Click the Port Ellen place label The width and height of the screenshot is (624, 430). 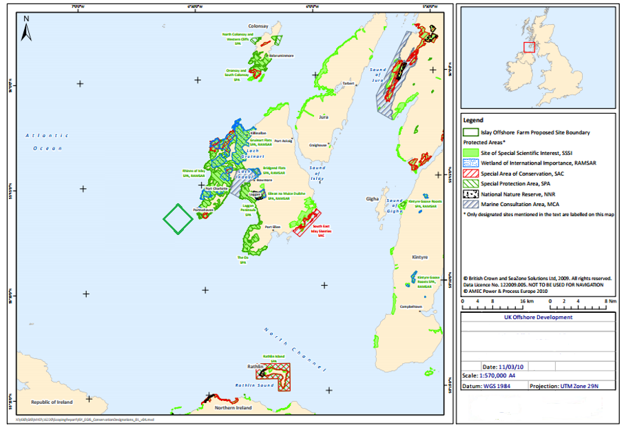[273, 227]
